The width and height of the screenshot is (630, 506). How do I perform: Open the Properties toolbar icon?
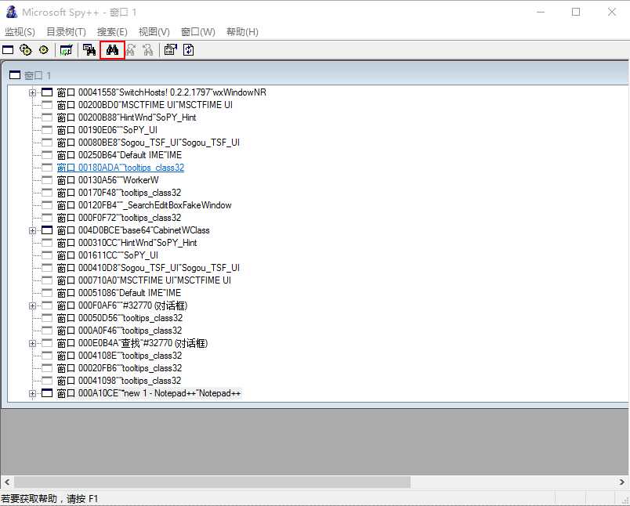tap(170, 50)
